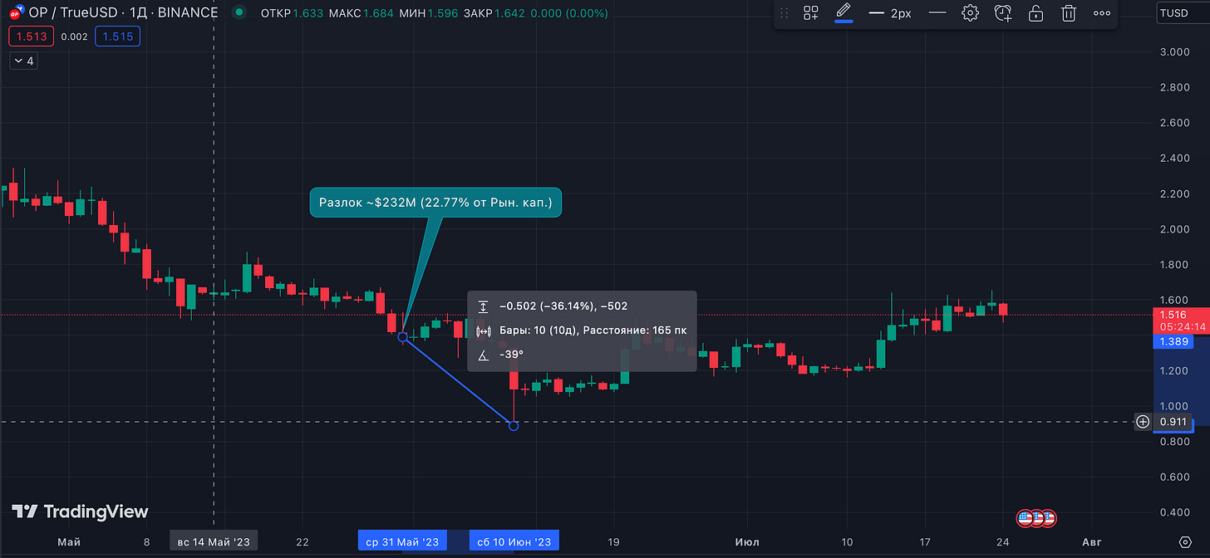The image size is (1210, 558).
Task: Click the -39° angle text
Action: point(511,355)
